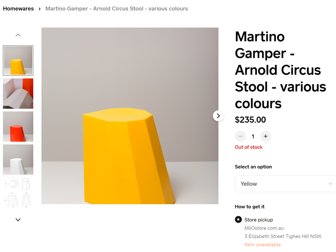Select the red stool thumbnail
The width and height of the screenshot is (336, 252).
[18, 127]
